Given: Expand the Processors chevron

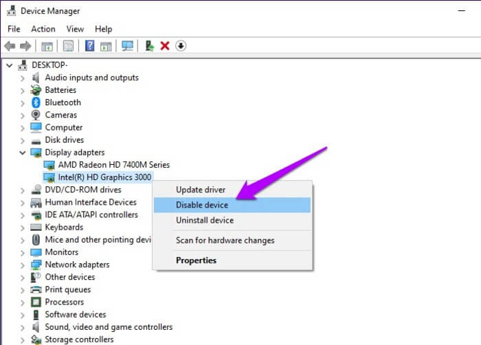Looking at the screenshot, I should point(23,302).
